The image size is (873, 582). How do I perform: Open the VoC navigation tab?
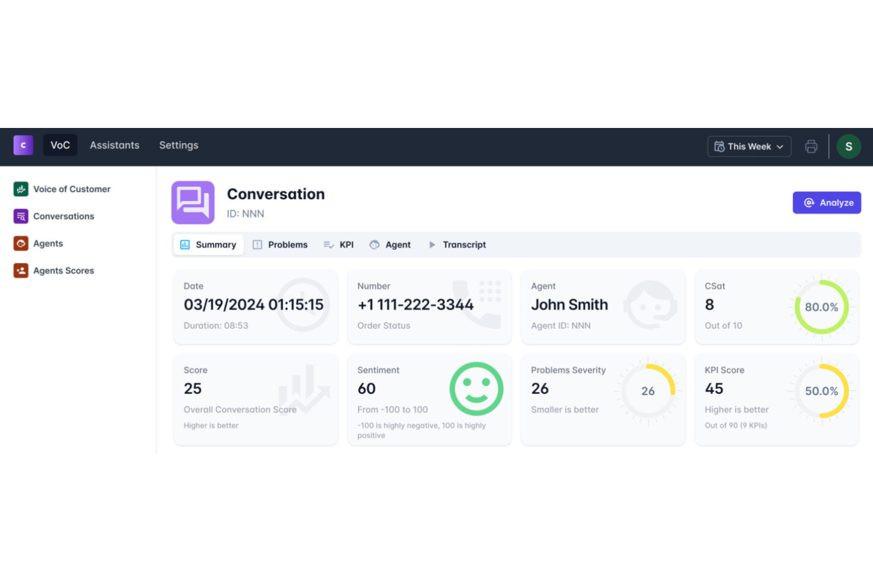tap(60, 145)
